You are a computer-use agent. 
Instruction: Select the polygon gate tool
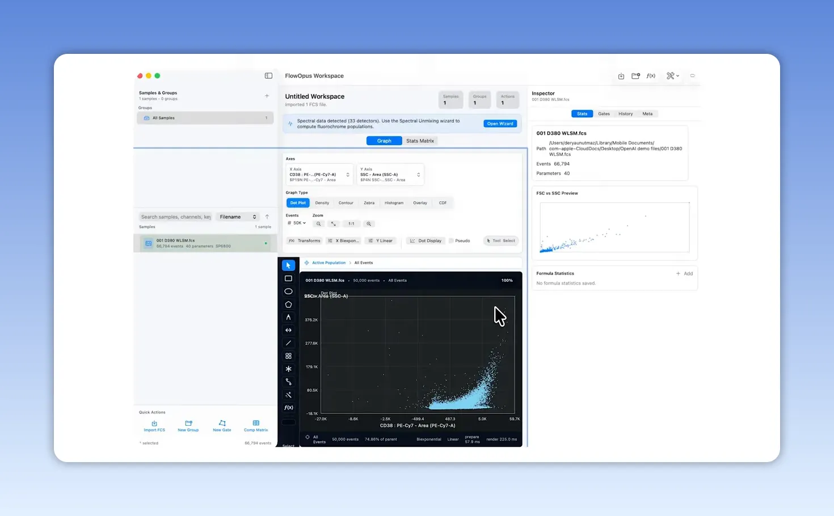coord(288,304)
